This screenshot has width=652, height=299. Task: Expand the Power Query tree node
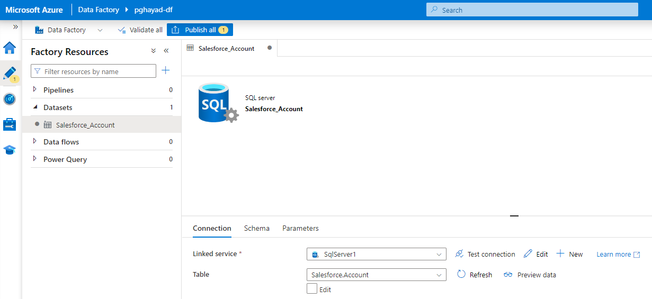pyautogui.click(x=35, y=159)
